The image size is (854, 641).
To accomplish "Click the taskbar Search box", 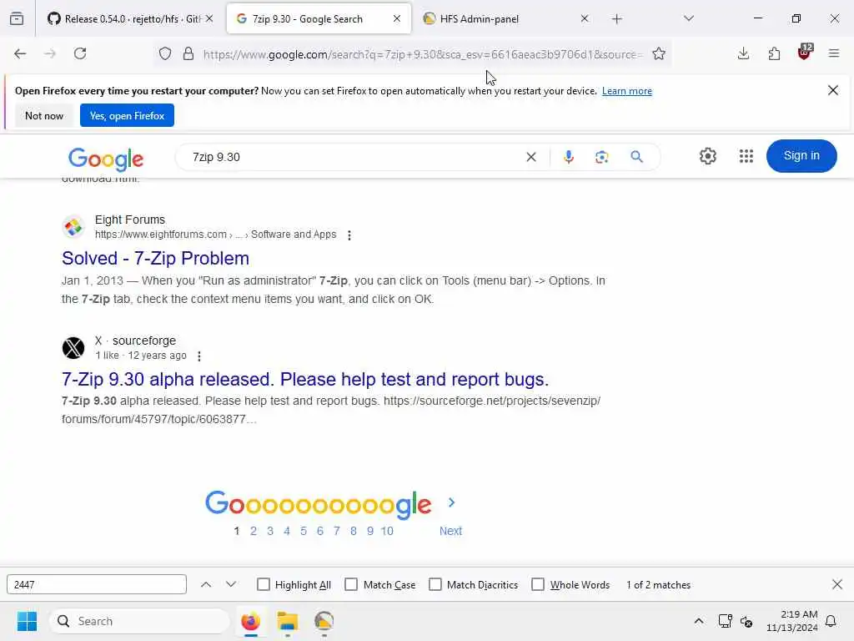I will (139, 621).
